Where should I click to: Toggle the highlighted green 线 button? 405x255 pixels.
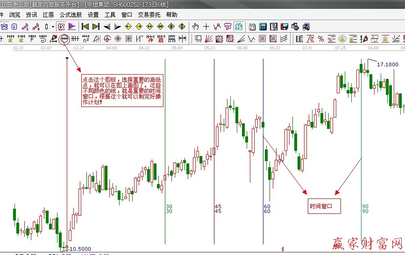coord(239,26)
